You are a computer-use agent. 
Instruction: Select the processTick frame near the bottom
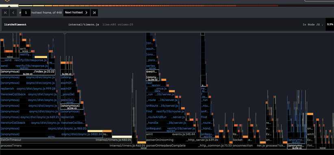pos(276,146)
